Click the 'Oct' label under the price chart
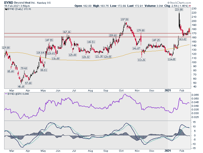The height and width of the screenshot is (153, 203). 121,91
